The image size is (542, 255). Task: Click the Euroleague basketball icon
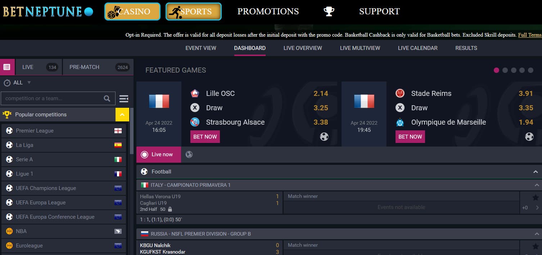(9, 246)
